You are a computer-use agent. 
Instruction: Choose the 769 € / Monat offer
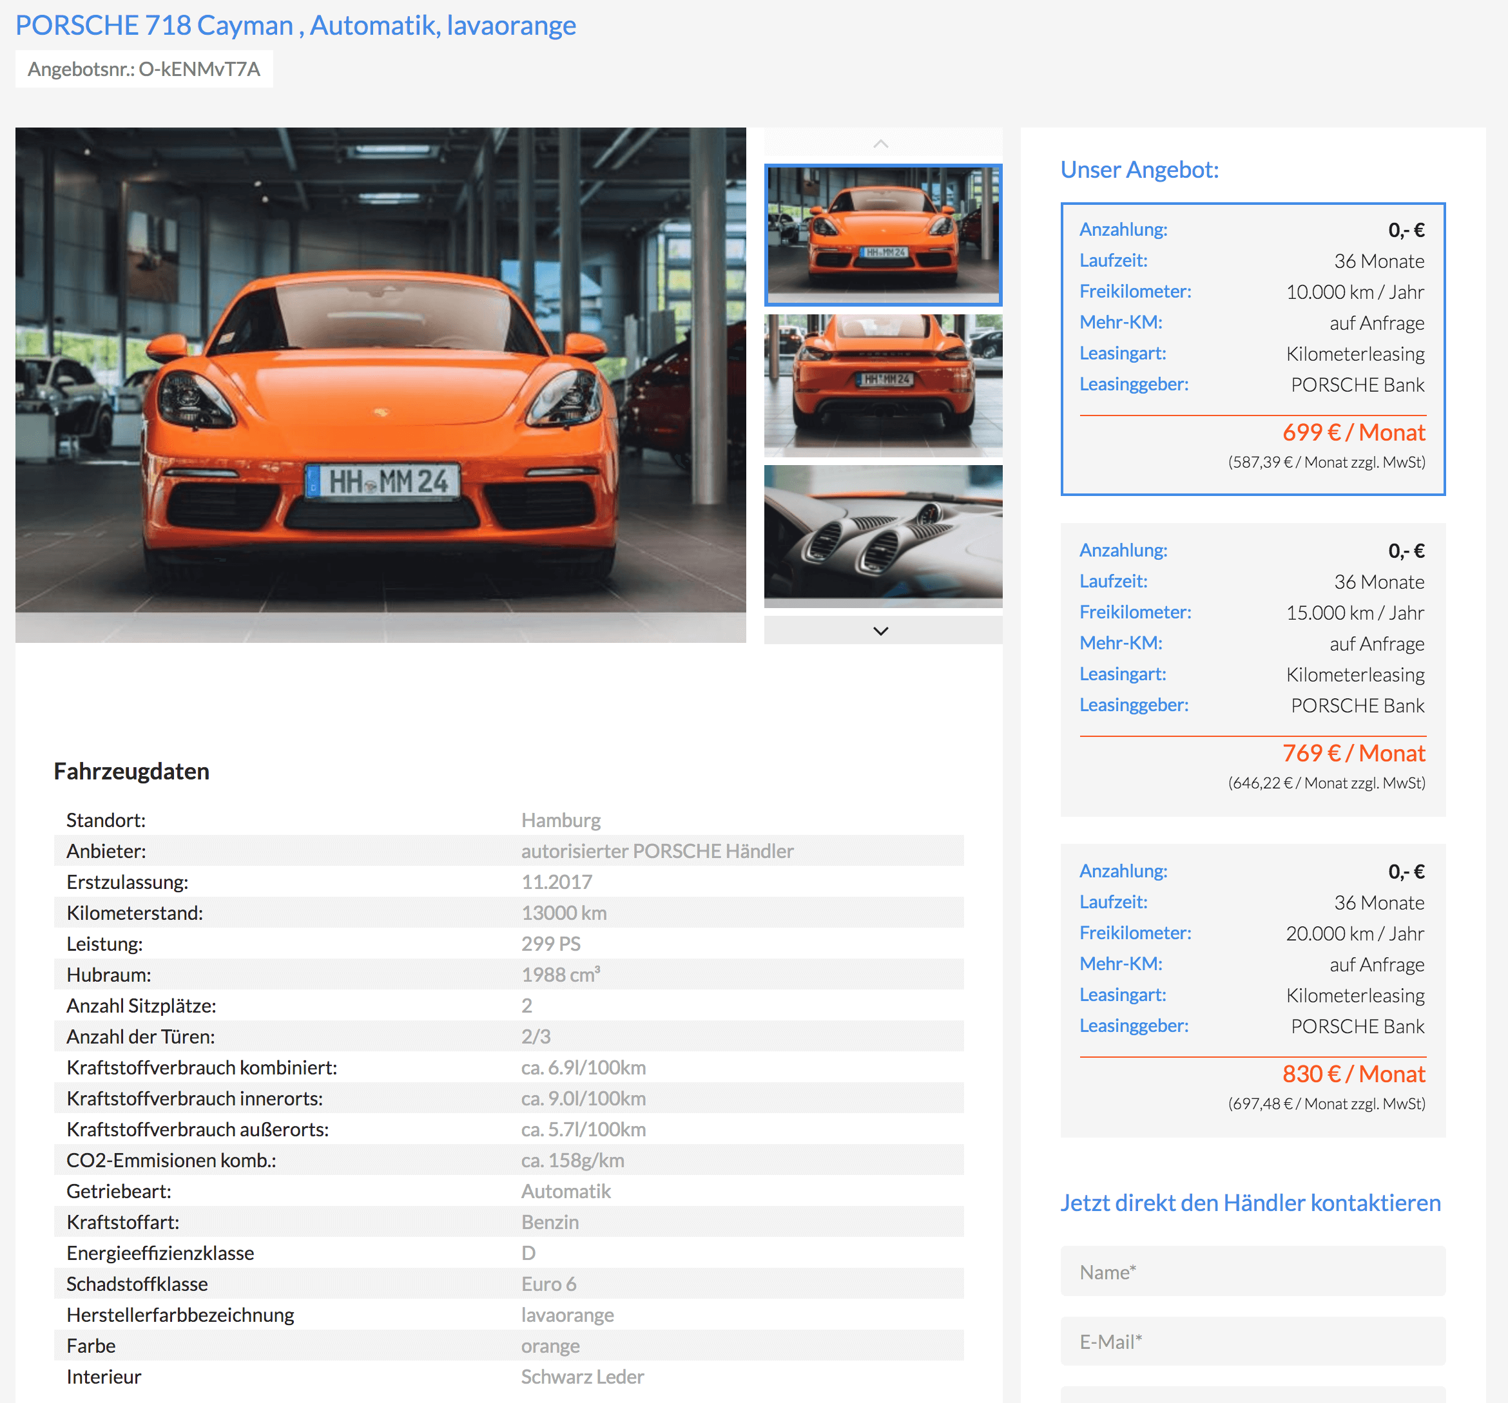(1253, 670)
